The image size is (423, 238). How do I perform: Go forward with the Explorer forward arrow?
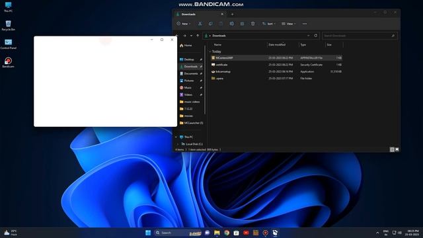click(x=184, y=36)
